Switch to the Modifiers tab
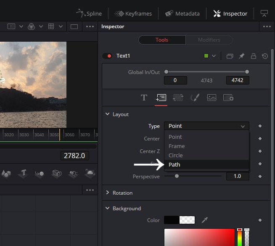The height and width of the screenshot is (246, 275). click(x=209, y=40)
